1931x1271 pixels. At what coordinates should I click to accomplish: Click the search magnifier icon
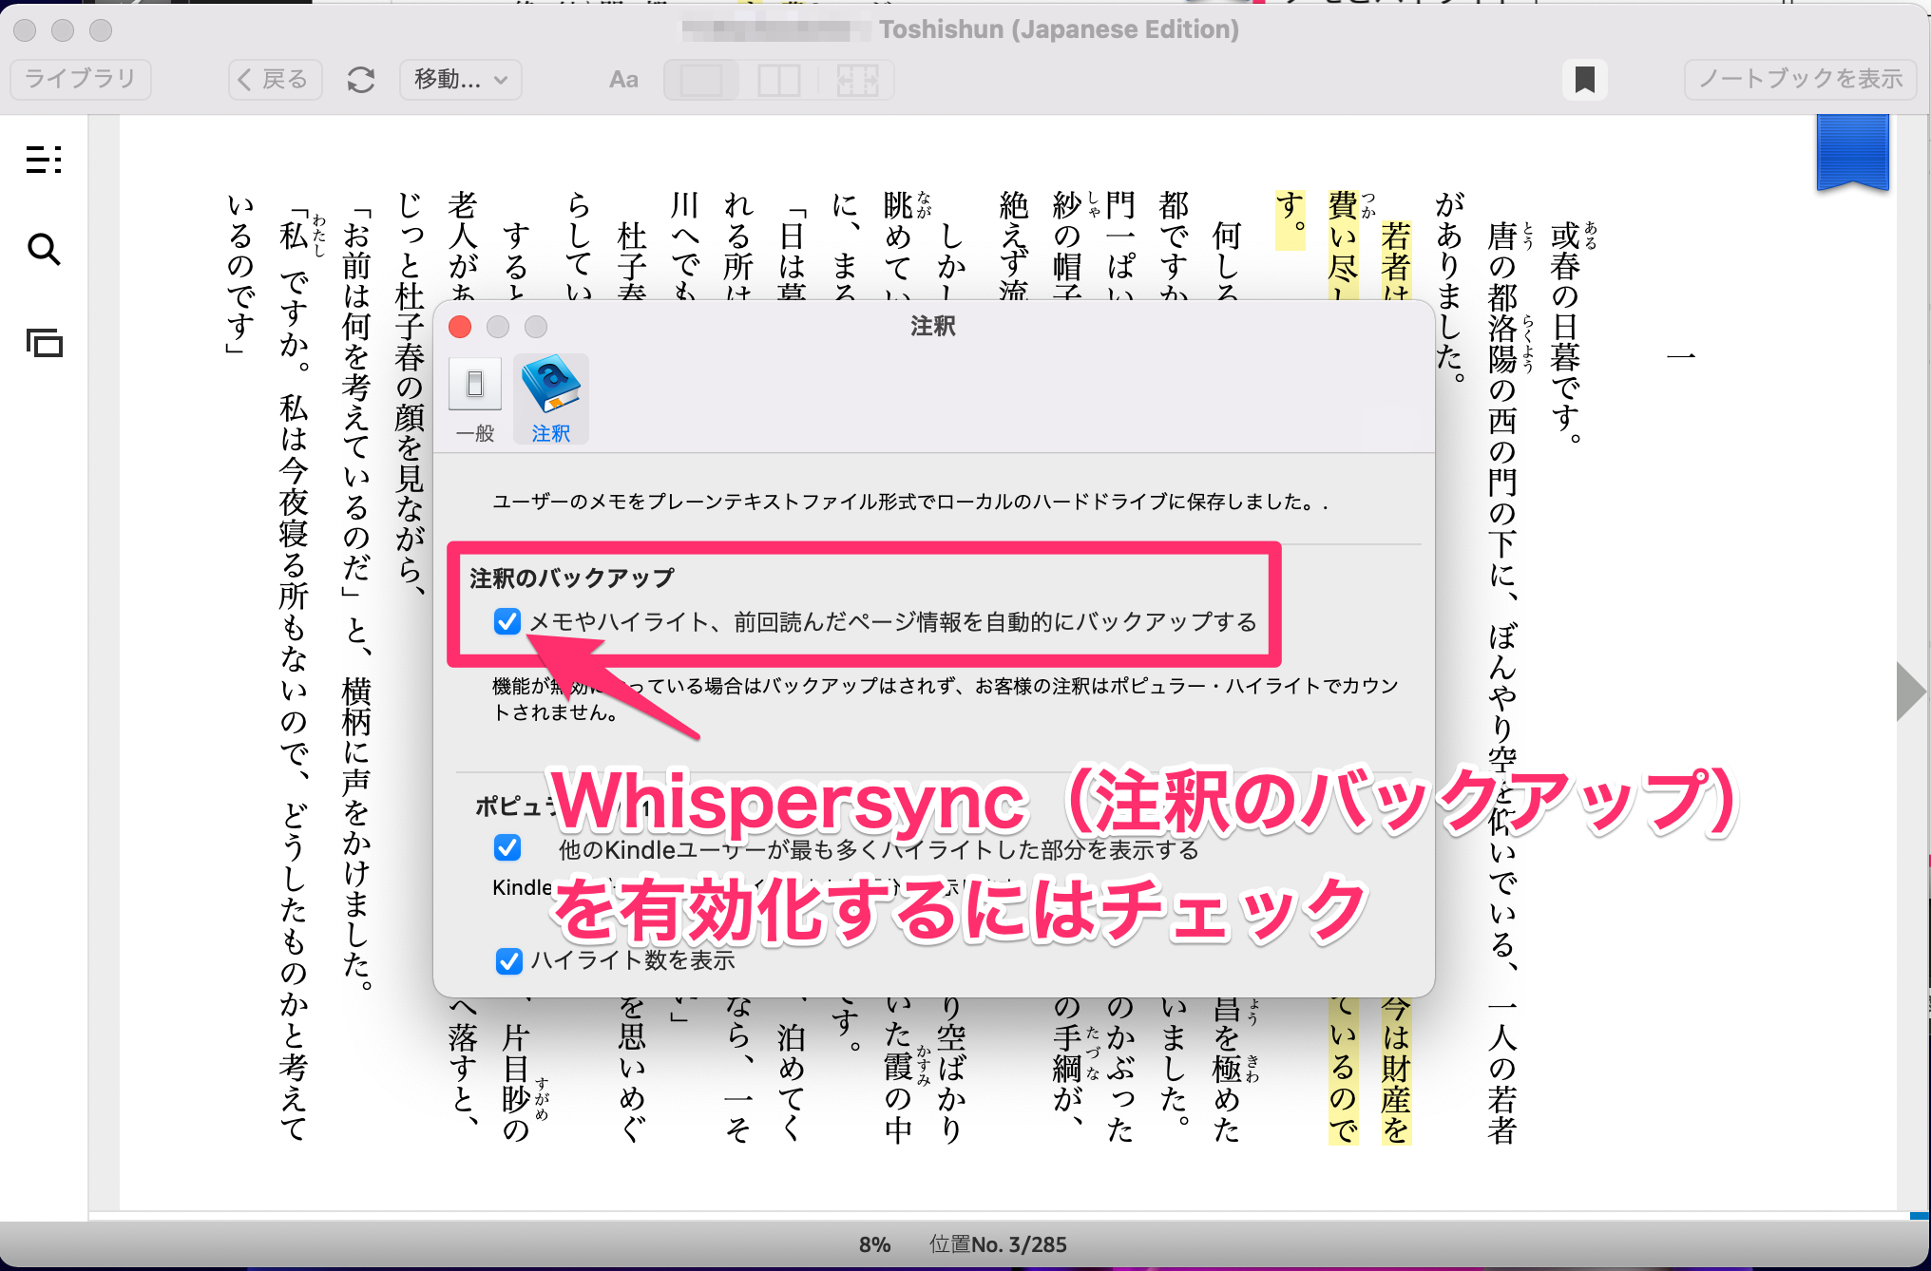coord(44,250)
